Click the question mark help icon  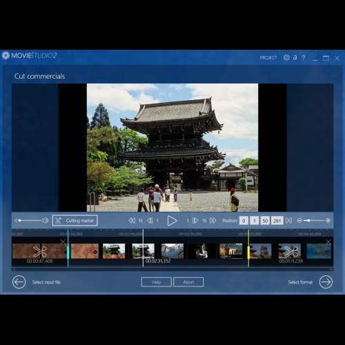coord(304,57)
